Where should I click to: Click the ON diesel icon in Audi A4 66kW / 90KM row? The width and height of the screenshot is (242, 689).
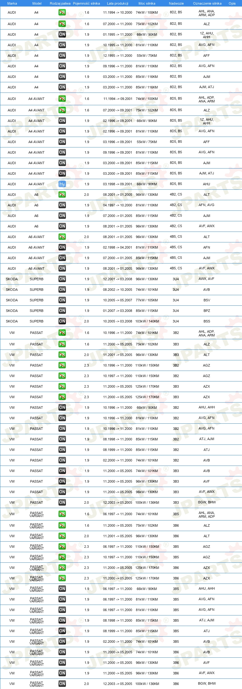(x=62, y=34)
